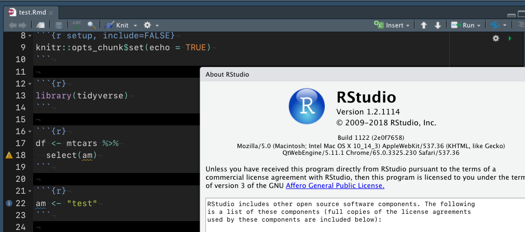Show document in new window

pos(40,25)
